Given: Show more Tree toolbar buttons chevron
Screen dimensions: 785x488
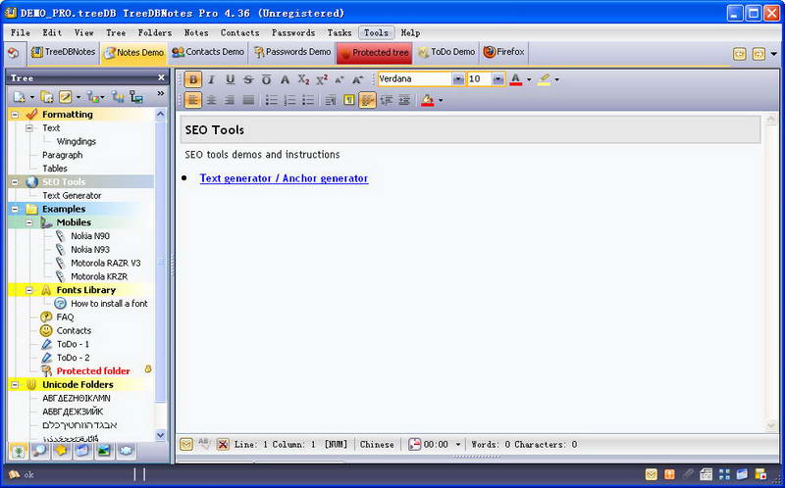Looking at the screenshot, I should coord(161,93).
